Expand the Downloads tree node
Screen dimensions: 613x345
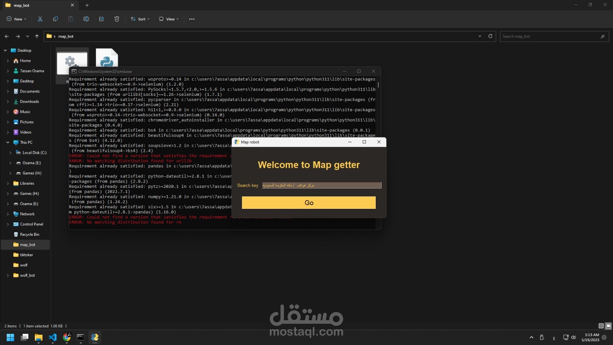[x=8, y=102]
